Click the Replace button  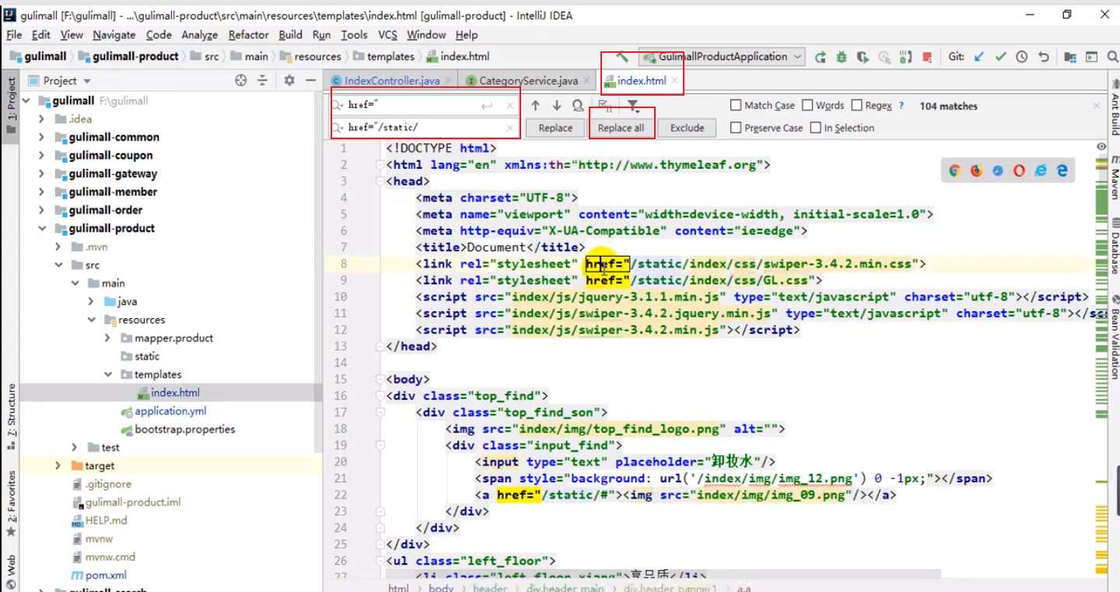[555, 128]
